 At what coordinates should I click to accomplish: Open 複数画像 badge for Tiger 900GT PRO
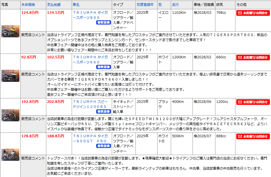[x=103, y=146]
